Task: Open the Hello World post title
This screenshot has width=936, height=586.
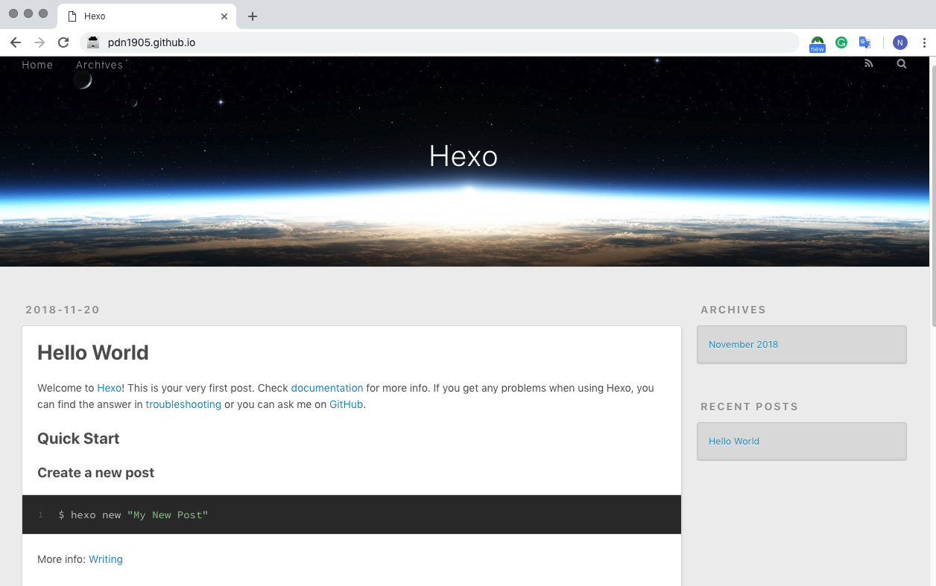Action: pos(93,352)
